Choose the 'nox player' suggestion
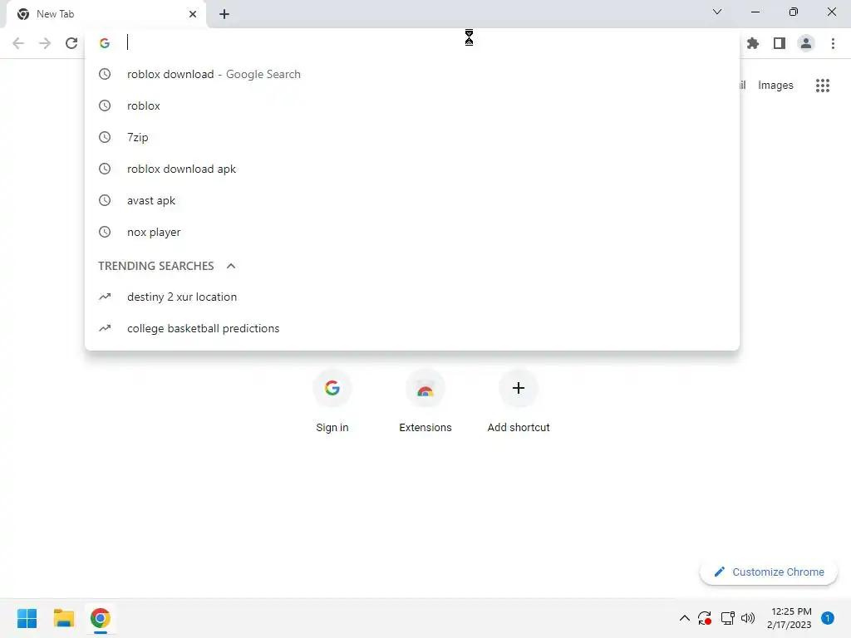 pyautogui.click(x=412, y=233)
